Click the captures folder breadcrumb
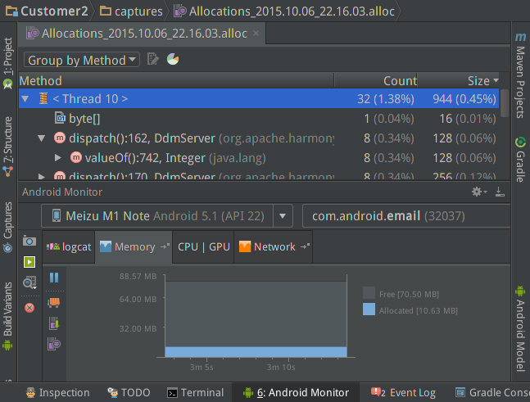 click(132, 11)
